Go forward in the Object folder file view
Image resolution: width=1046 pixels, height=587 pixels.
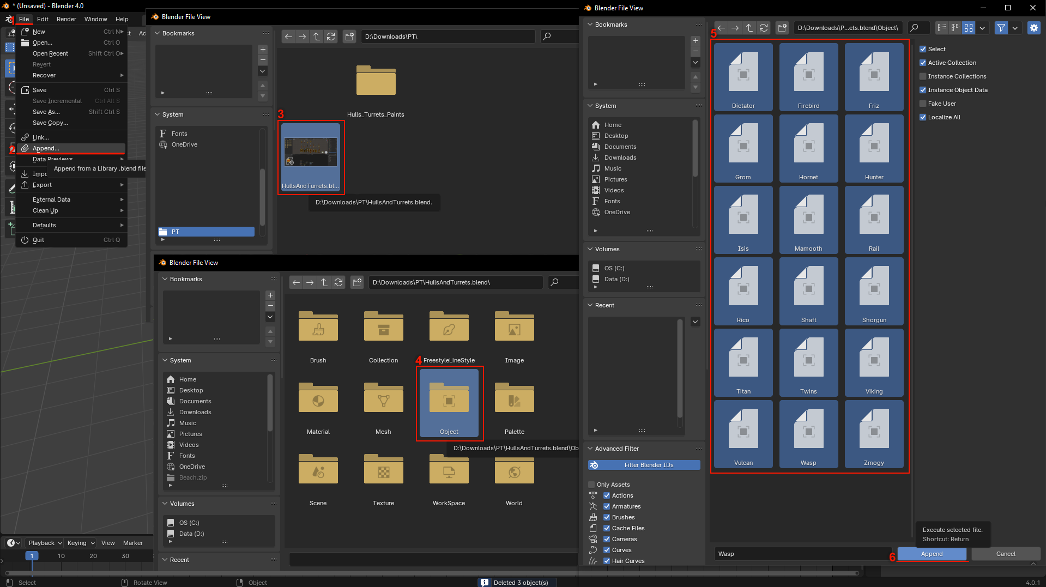(x=735, y=28)
